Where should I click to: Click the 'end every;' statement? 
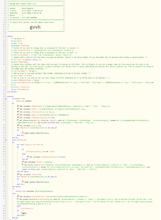coord(17,186)
